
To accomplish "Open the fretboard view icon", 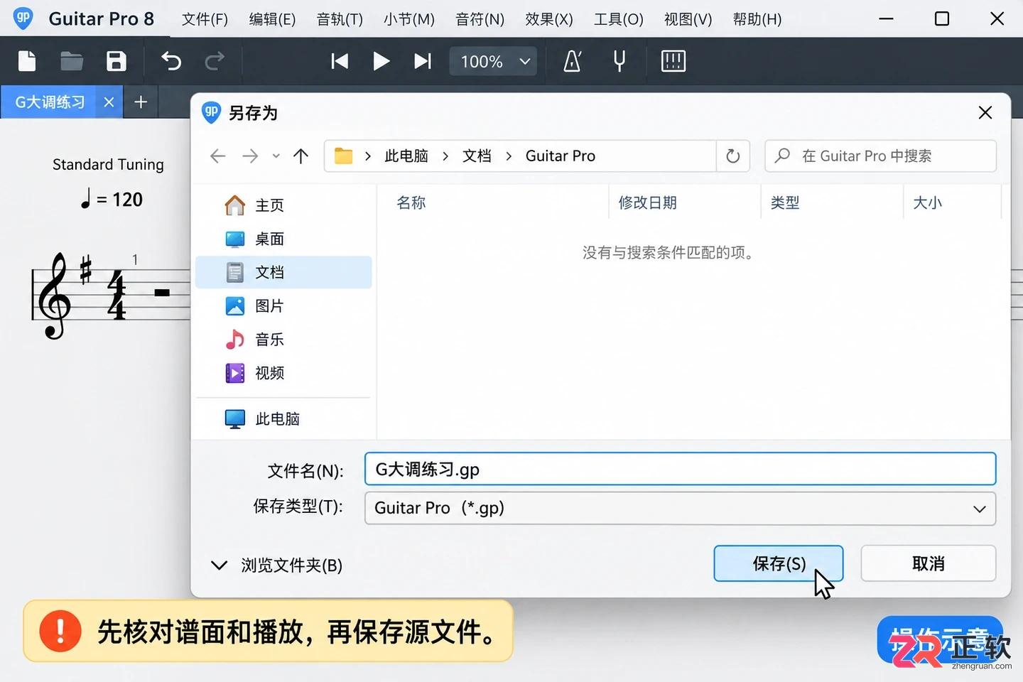I will tap(673, 61).
